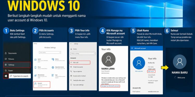
Task: Click the 'NAMA LAMA' name on Your info page
Action: [108, 69]
